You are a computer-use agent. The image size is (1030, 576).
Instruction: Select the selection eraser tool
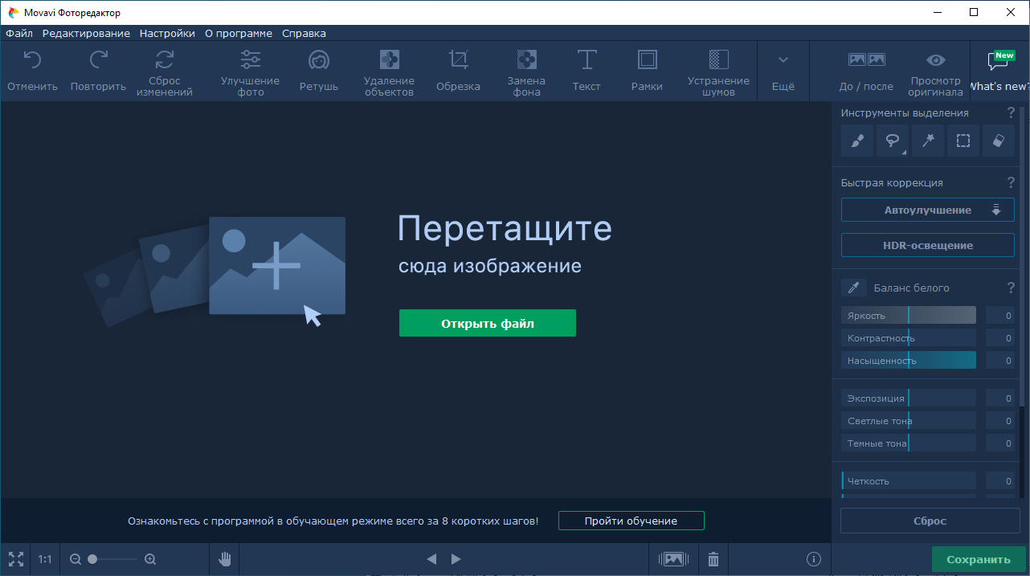pos(999,141)
